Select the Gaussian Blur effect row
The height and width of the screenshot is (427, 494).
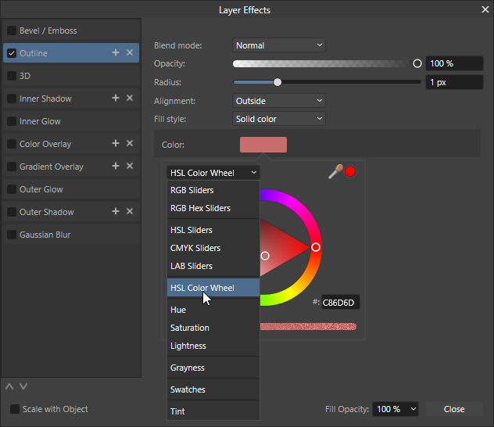pos(71,235)
